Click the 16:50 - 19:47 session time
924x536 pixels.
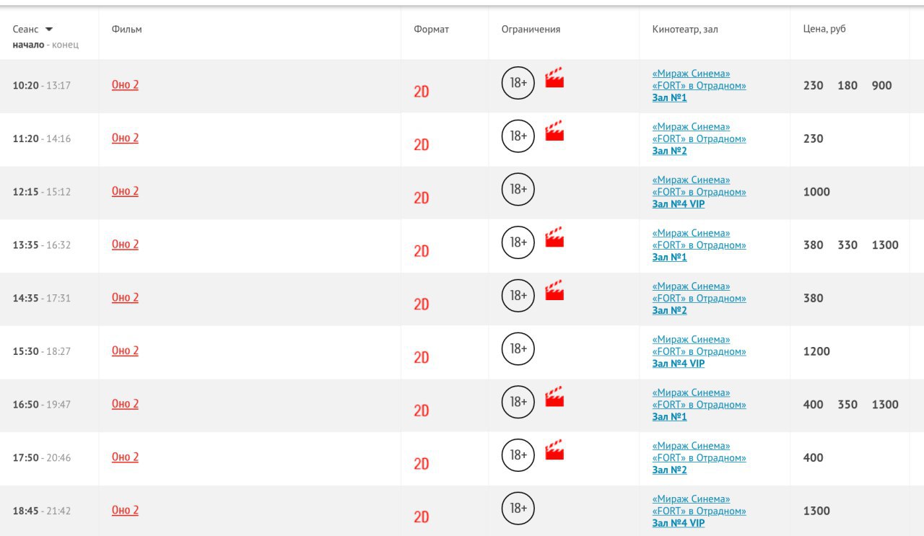pos(42,404)
